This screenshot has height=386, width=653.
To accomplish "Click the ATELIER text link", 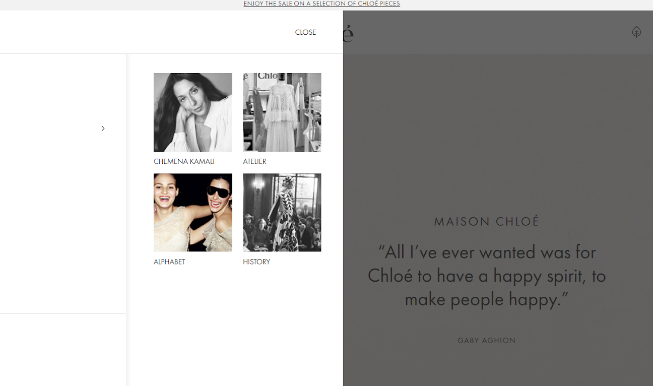I will [254, 162].
